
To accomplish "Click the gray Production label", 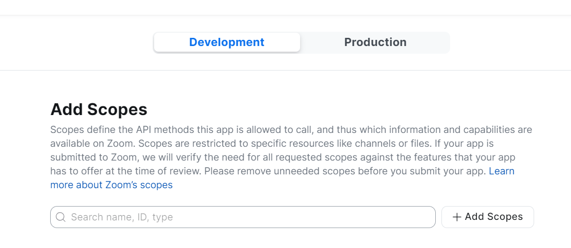I will tap(375, 42).
